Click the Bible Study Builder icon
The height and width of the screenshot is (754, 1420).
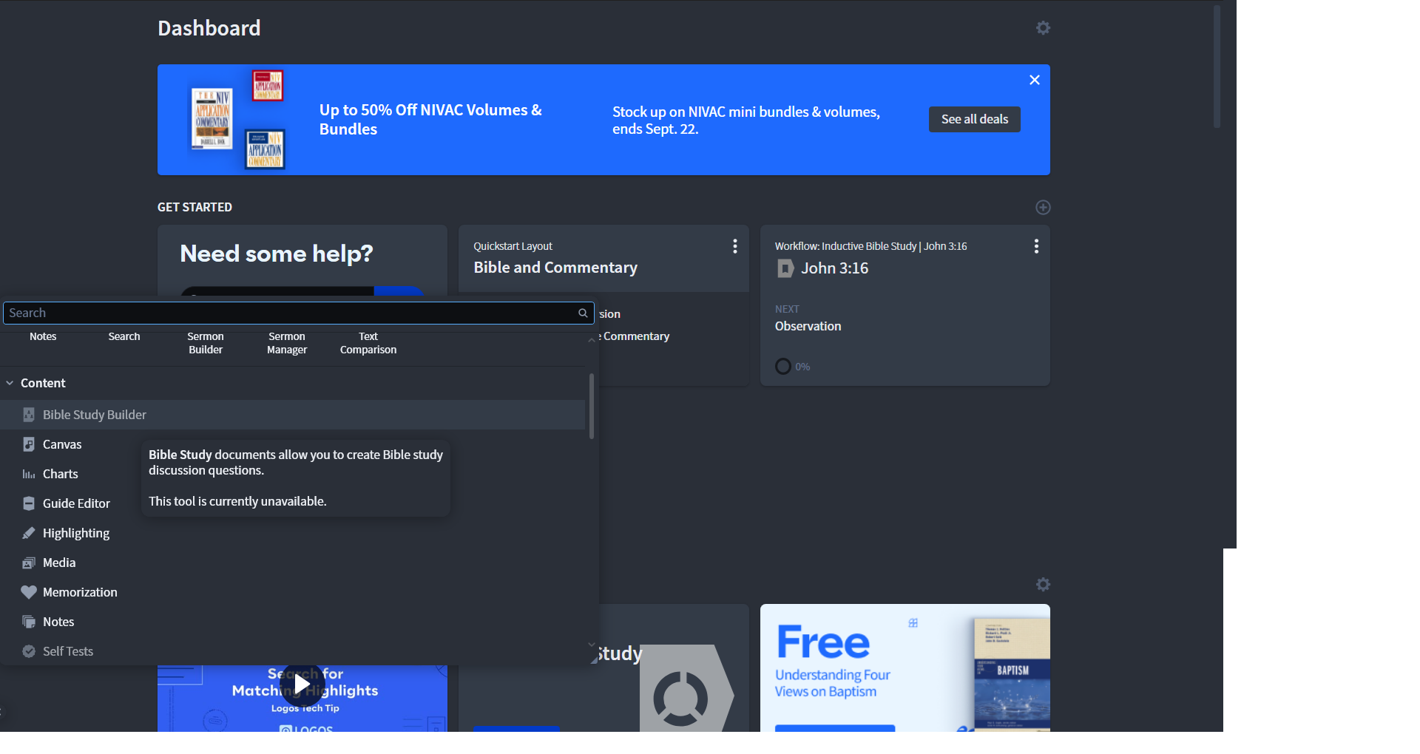29,415
